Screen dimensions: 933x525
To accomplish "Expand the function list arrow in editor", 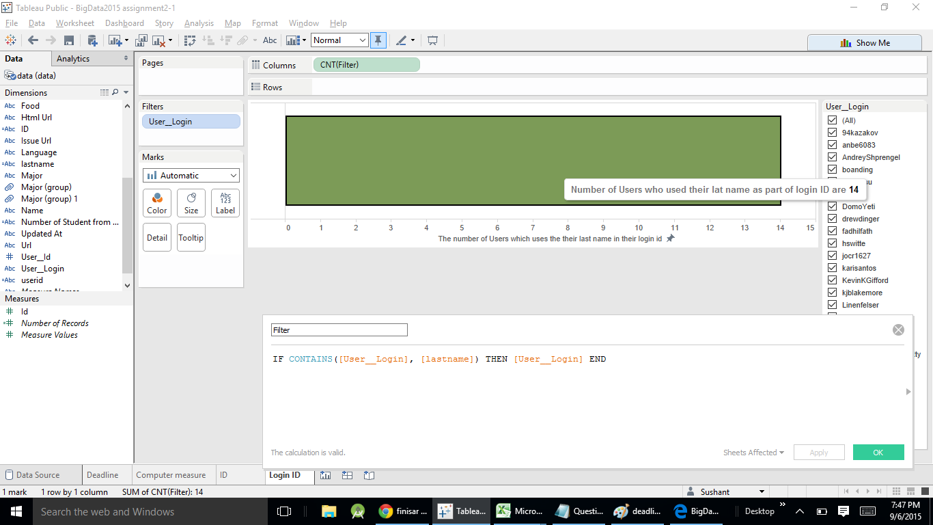I will (908, 392).
